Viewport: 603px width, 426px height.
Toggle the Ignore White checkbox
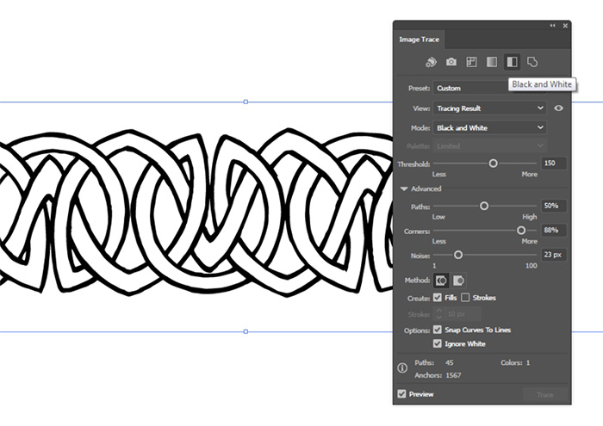coord(438,343)
